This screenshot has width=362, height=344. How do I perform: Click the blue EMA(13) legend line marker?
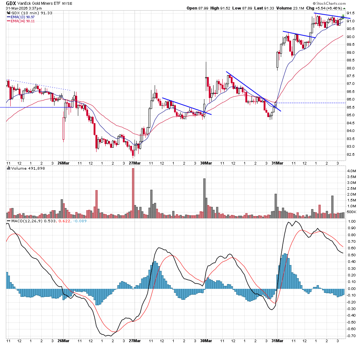point(9,17)
